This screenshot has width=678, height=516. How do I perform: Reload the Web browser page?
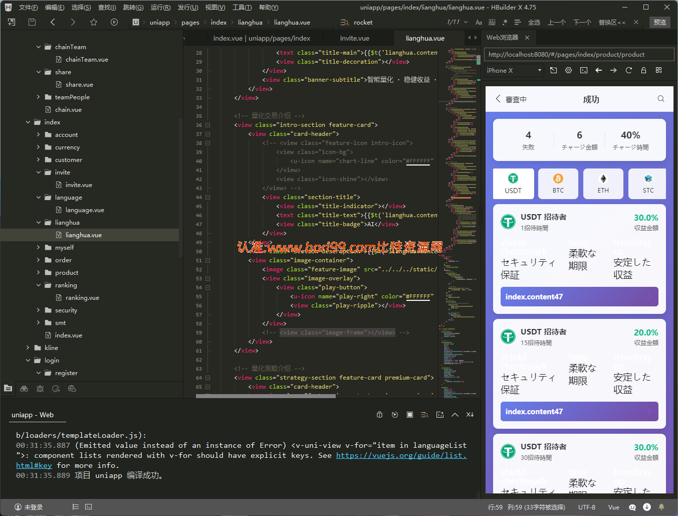628,70
